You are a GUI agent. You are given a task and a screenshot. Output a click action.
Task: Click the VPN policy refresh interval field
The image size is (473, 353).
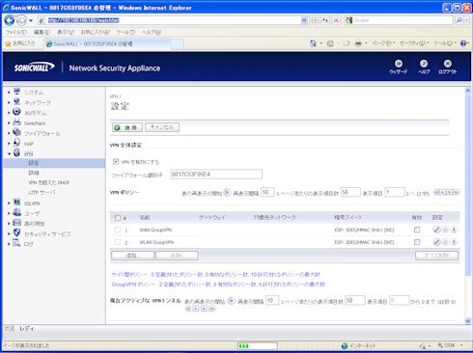point(267,192)
